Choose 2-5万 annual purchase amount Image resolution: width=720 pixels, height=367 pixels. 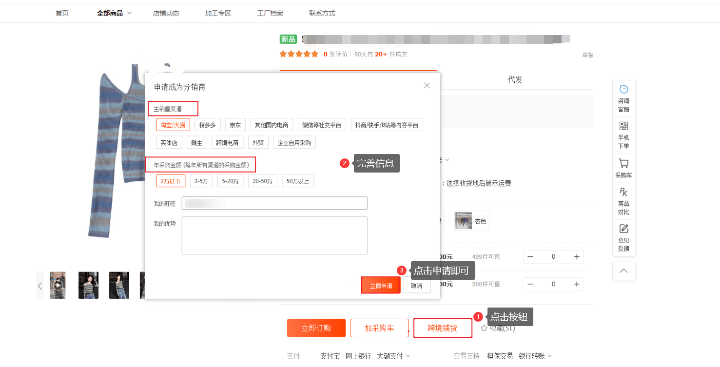point(201,181)
